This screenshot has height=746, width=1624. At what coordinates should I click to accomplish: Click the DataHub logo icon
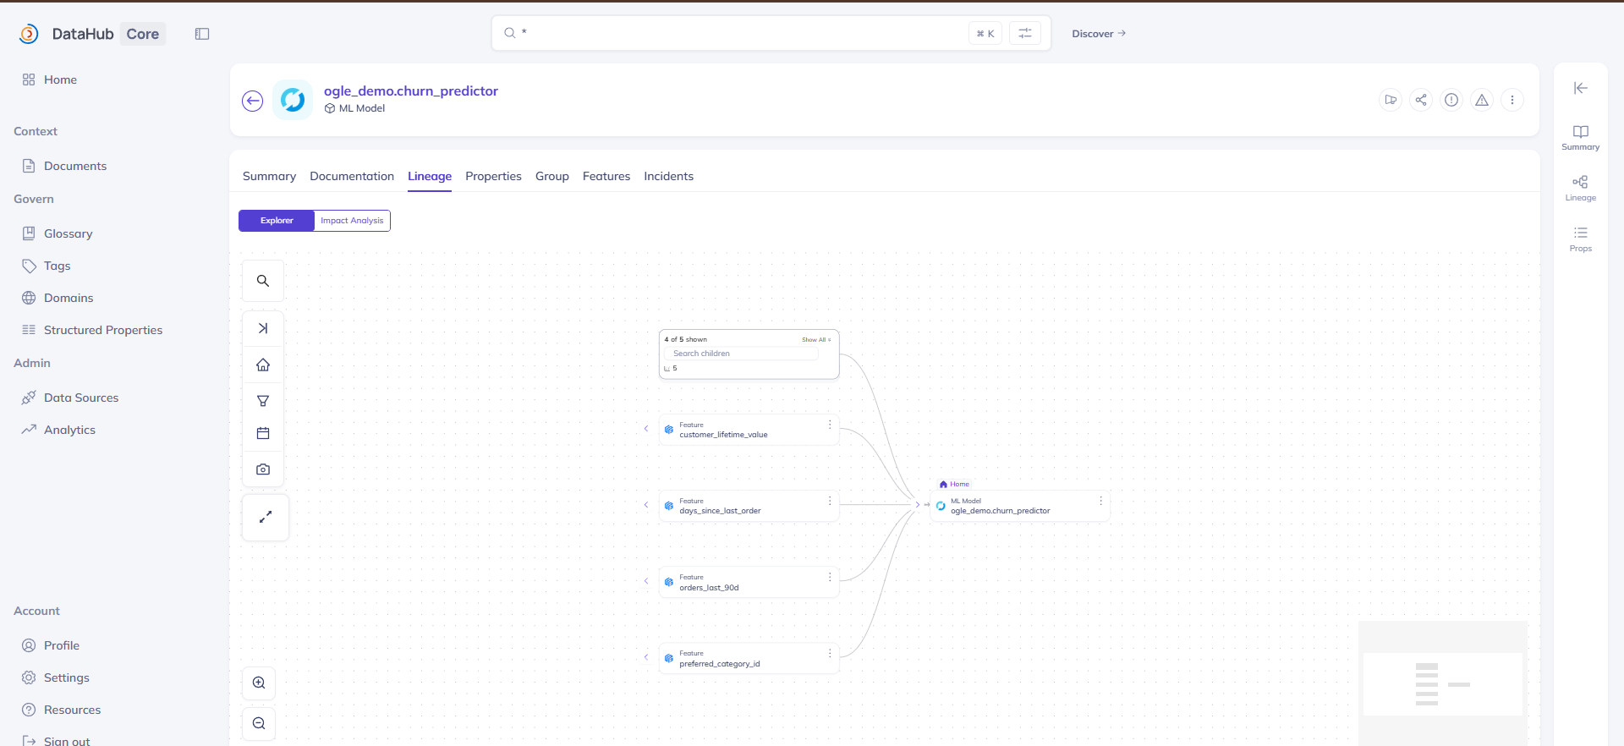(29, 34)
